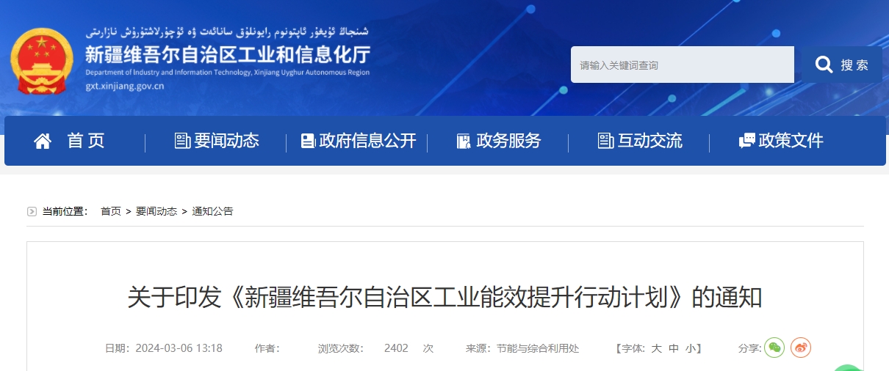The image size is (889, 371).
Task: Set font size to 小
Action: tap(691, 348)
